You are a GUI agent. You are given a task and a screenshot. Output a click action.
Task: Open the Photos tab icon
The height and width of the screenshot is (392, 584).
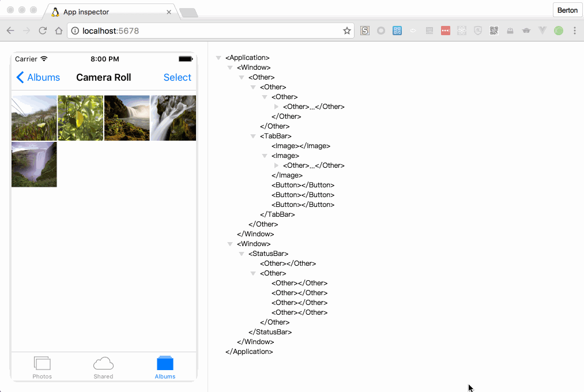(42, 364)
